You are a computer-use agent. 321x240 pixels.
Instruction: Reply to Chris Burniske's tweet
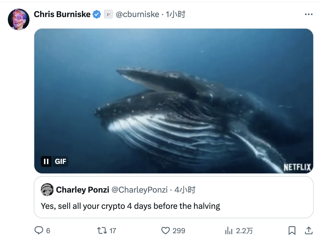tap(39, 231)
